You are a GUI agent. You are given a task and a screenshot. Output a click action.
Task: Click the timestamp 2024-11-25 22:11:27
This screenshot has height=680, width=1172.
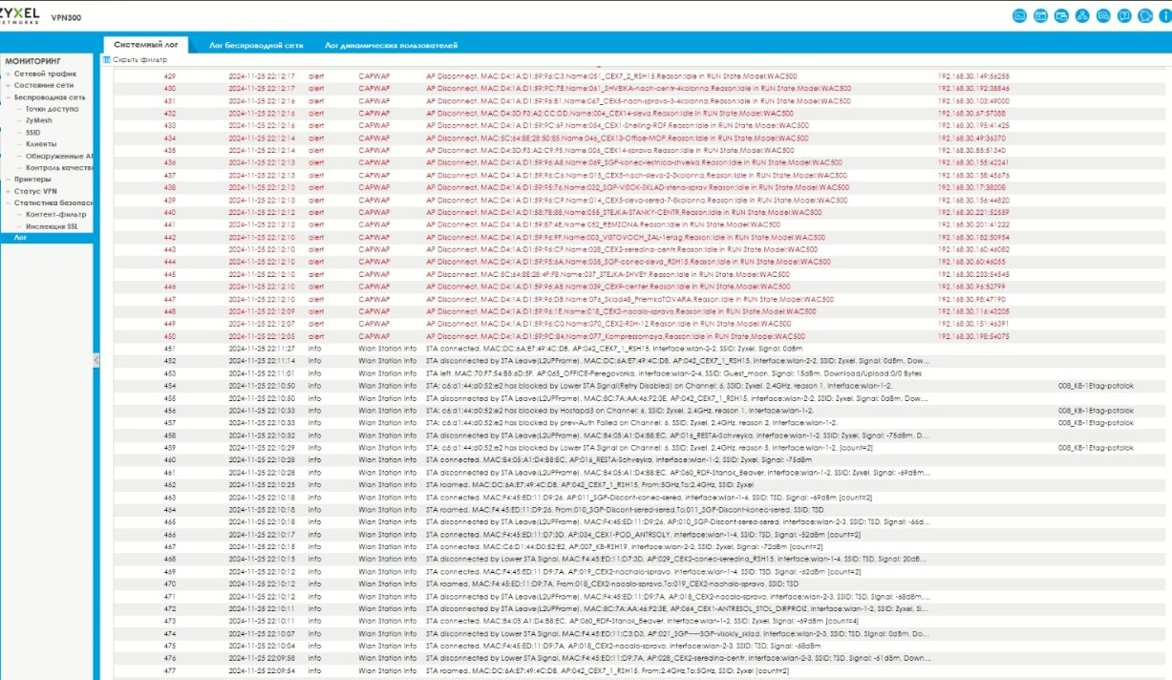tap(262, 349)
